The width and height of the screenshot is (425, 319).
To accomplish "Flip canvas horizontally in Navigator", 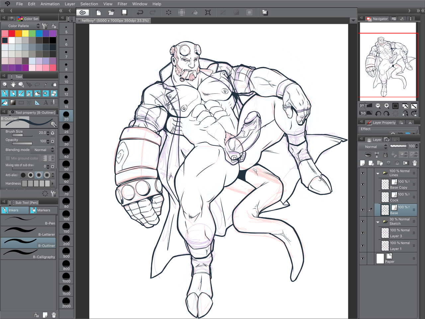I will point(405,113).
